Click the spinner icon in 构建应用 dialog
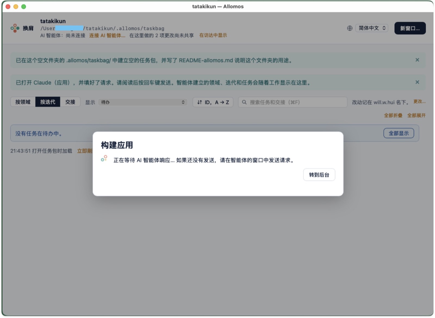The image size is (435, 318). [x=104, y=158]
